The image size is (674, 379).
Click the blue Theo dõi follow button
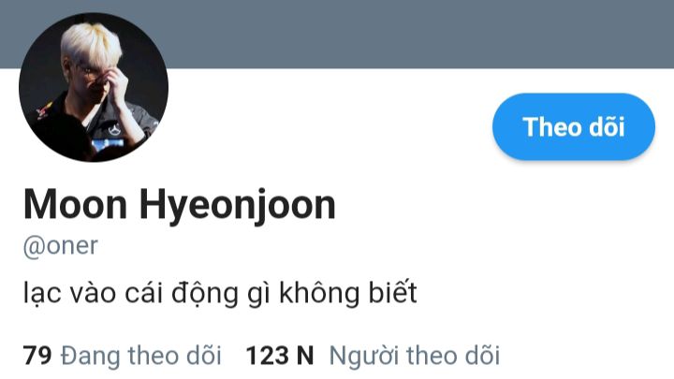[574, 126]
